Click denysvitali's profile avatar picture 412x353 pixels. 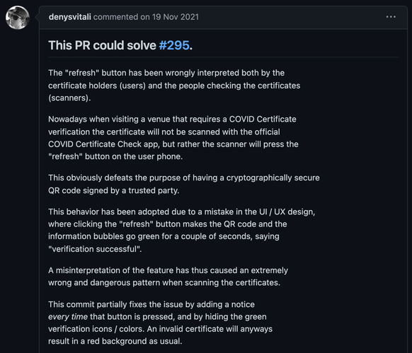(x=18, y=18)
